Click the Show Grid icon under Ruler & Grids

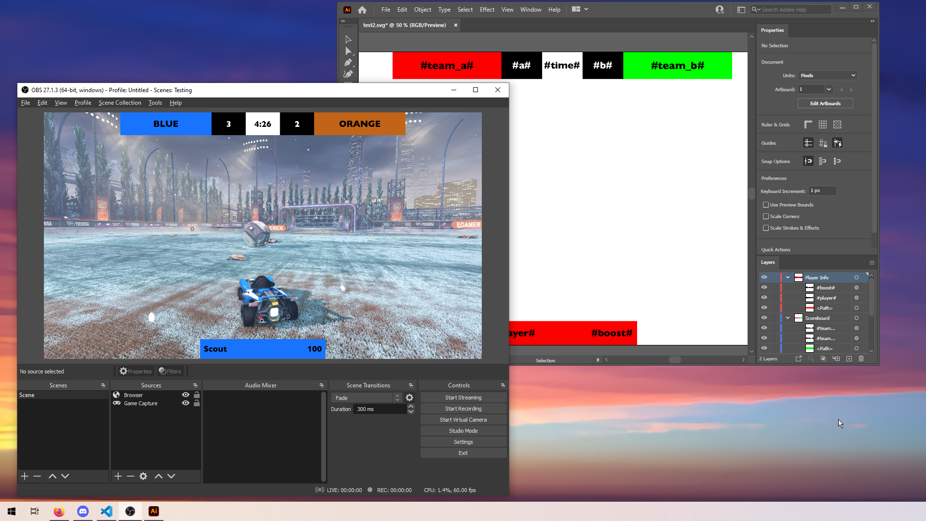(x=823, y=124)
